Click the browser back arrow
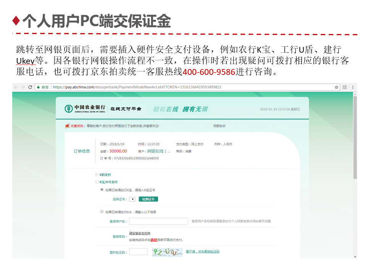This screenshot has height=276, width=368. point(16,87)
